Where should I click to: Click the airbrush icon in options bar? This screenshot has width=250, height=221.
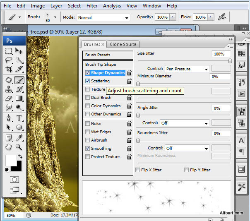(223, 17)
